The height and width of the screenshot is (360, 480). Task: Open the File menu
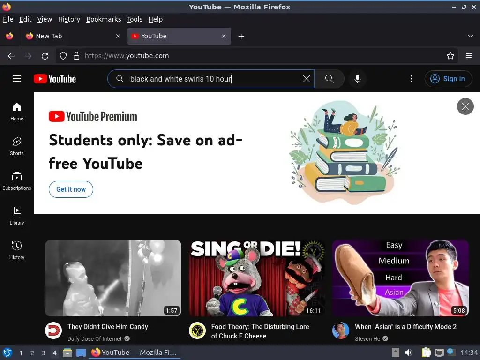pyautogui.click(x=8, y=19)
